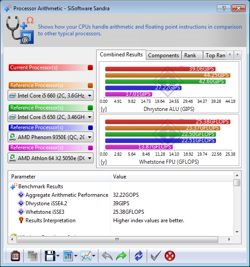
Task: Click the Value column header
Action: pos(172,177)
